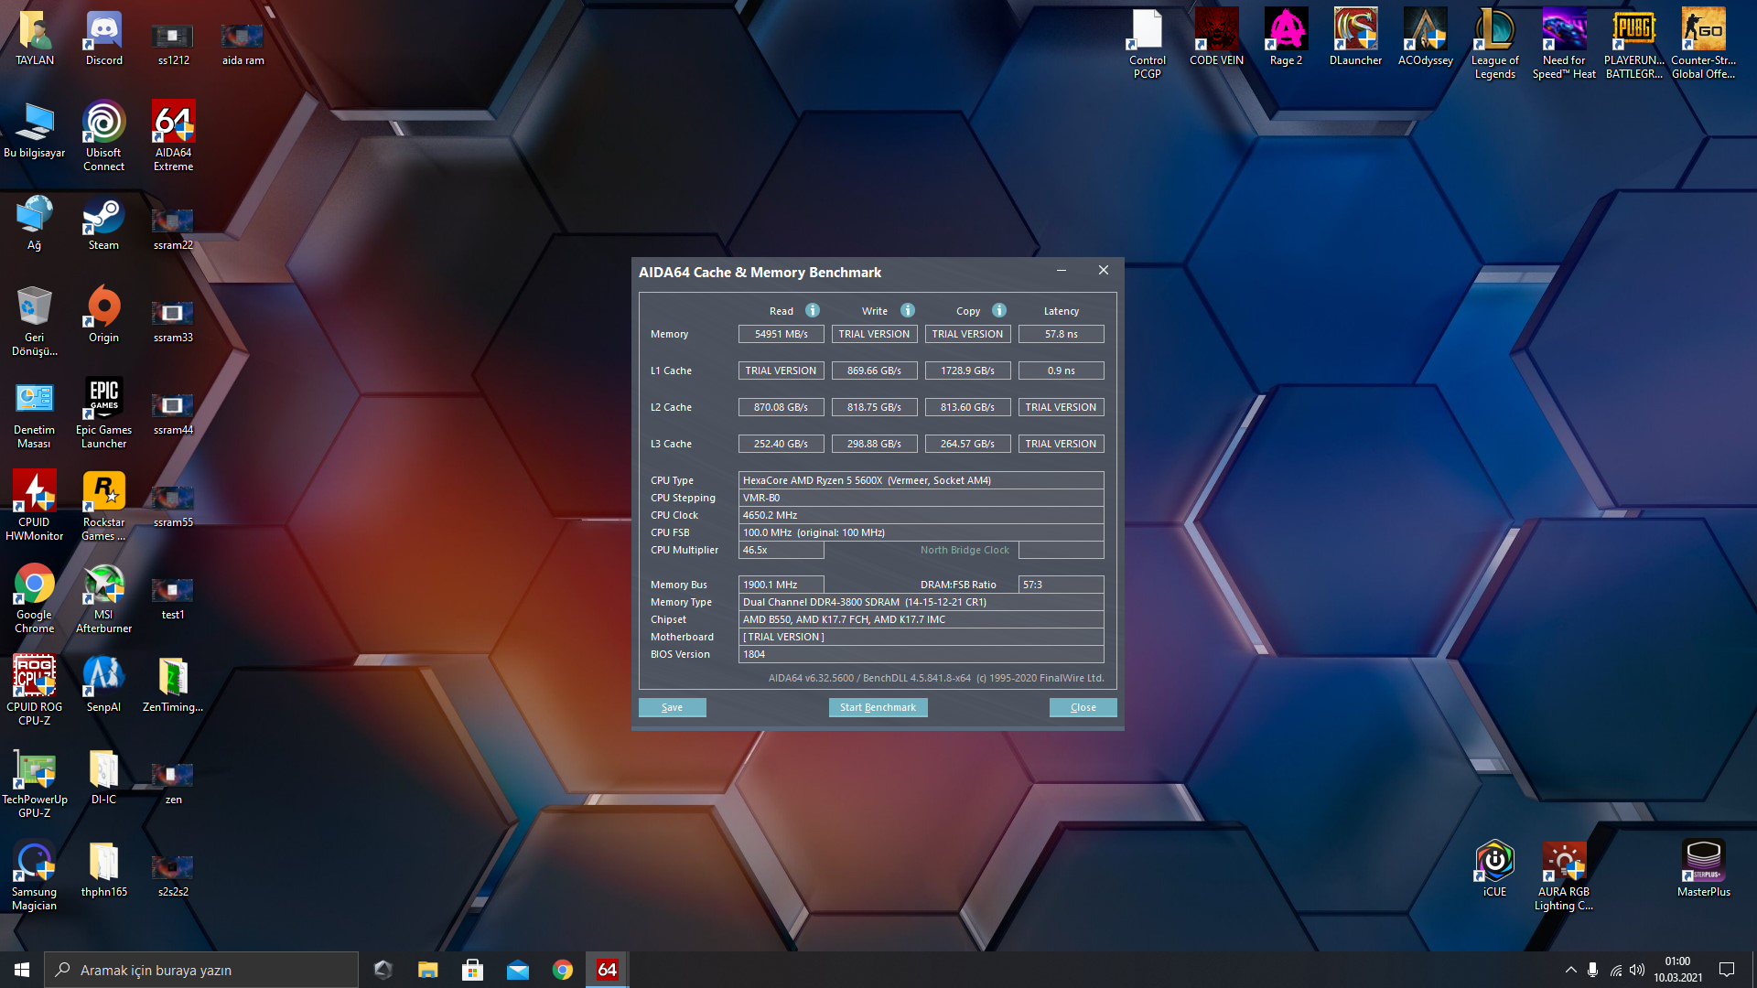Open the AIDA64 Extreme desktop shortcut

pyautogui.click(x=173, y=134)
